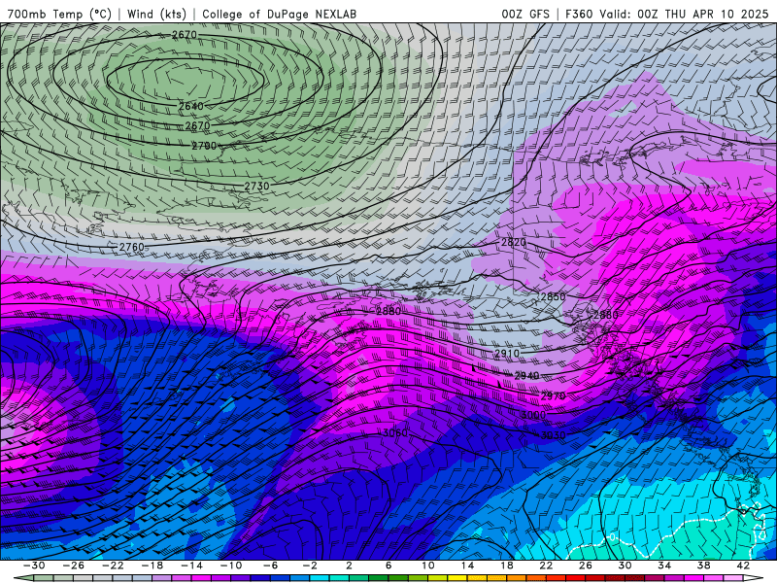
Task: Click the -6 colorbar tick label
Action: pyautogui.click(x=271, y=566)
